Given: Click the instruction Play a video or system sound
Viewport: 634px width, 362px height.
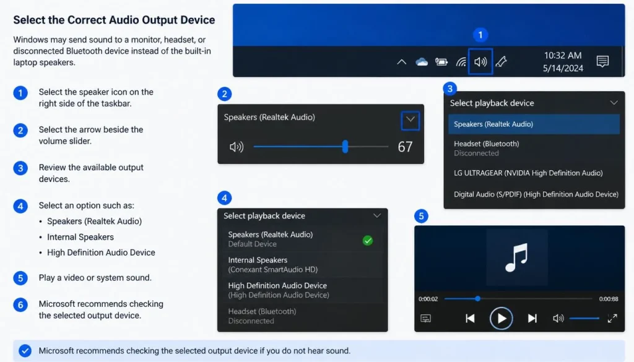Looking at the screenshot, I should pos(95,278).
